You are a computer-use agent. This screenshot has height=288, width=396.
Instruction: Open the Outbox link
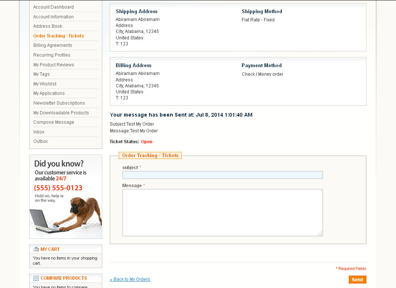tap(40, 141)
